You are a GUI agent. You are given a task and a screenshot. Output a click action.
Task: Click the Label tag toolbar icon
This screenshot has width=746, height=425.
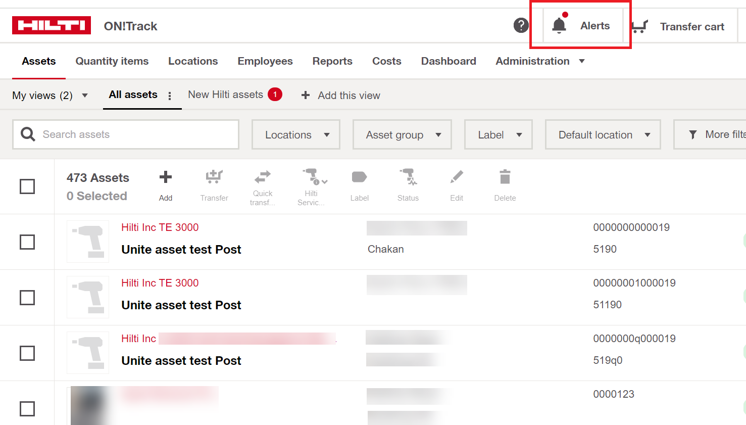(x=359, y=177)
